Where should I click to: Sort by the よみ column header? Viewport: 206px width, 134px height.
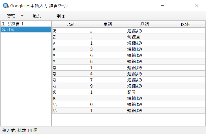pyautogui.click(x=71, y=24)
